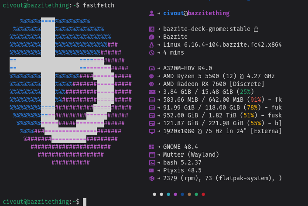
Task: Click the '51%' disk percentage
Action: [249, 115]
